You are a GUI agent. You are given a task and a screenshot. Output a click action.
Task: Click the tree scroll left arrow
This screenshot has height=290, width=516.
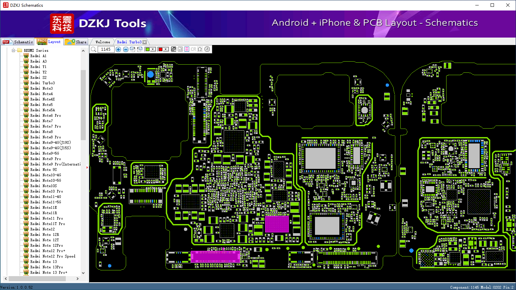coord(6,278)
